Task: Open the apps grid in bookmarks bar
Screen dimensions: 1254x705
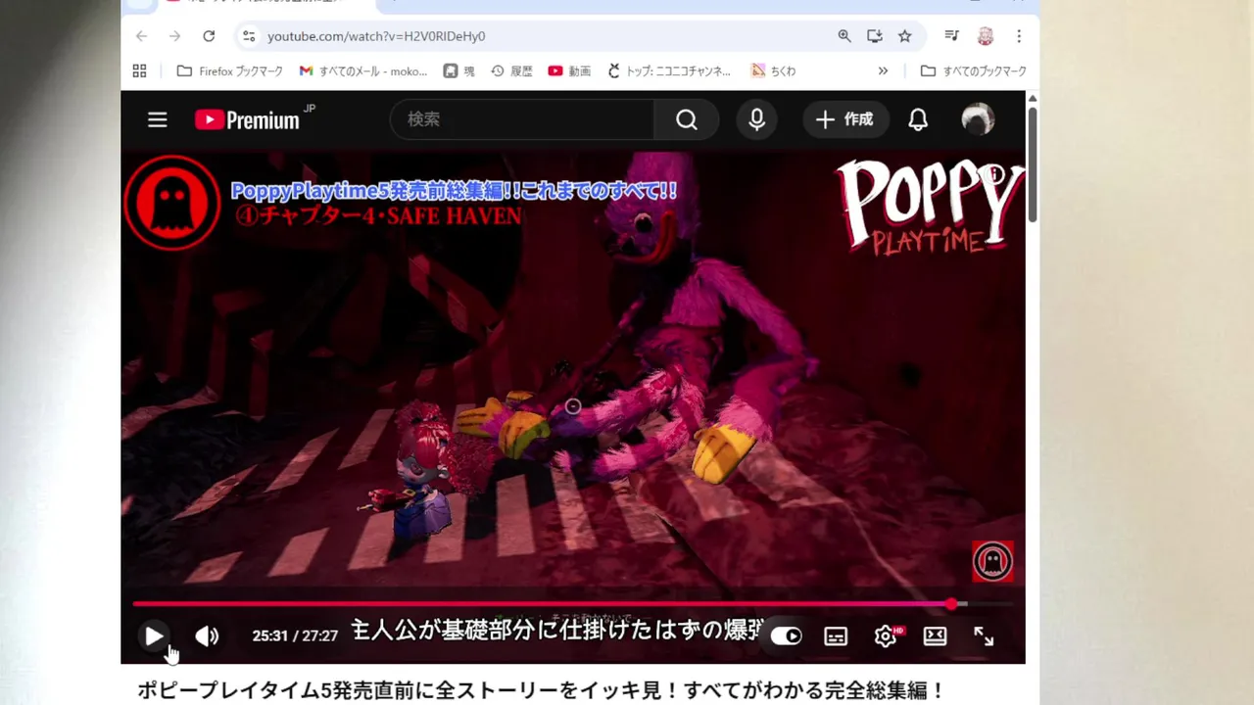Action: [140, 70]
